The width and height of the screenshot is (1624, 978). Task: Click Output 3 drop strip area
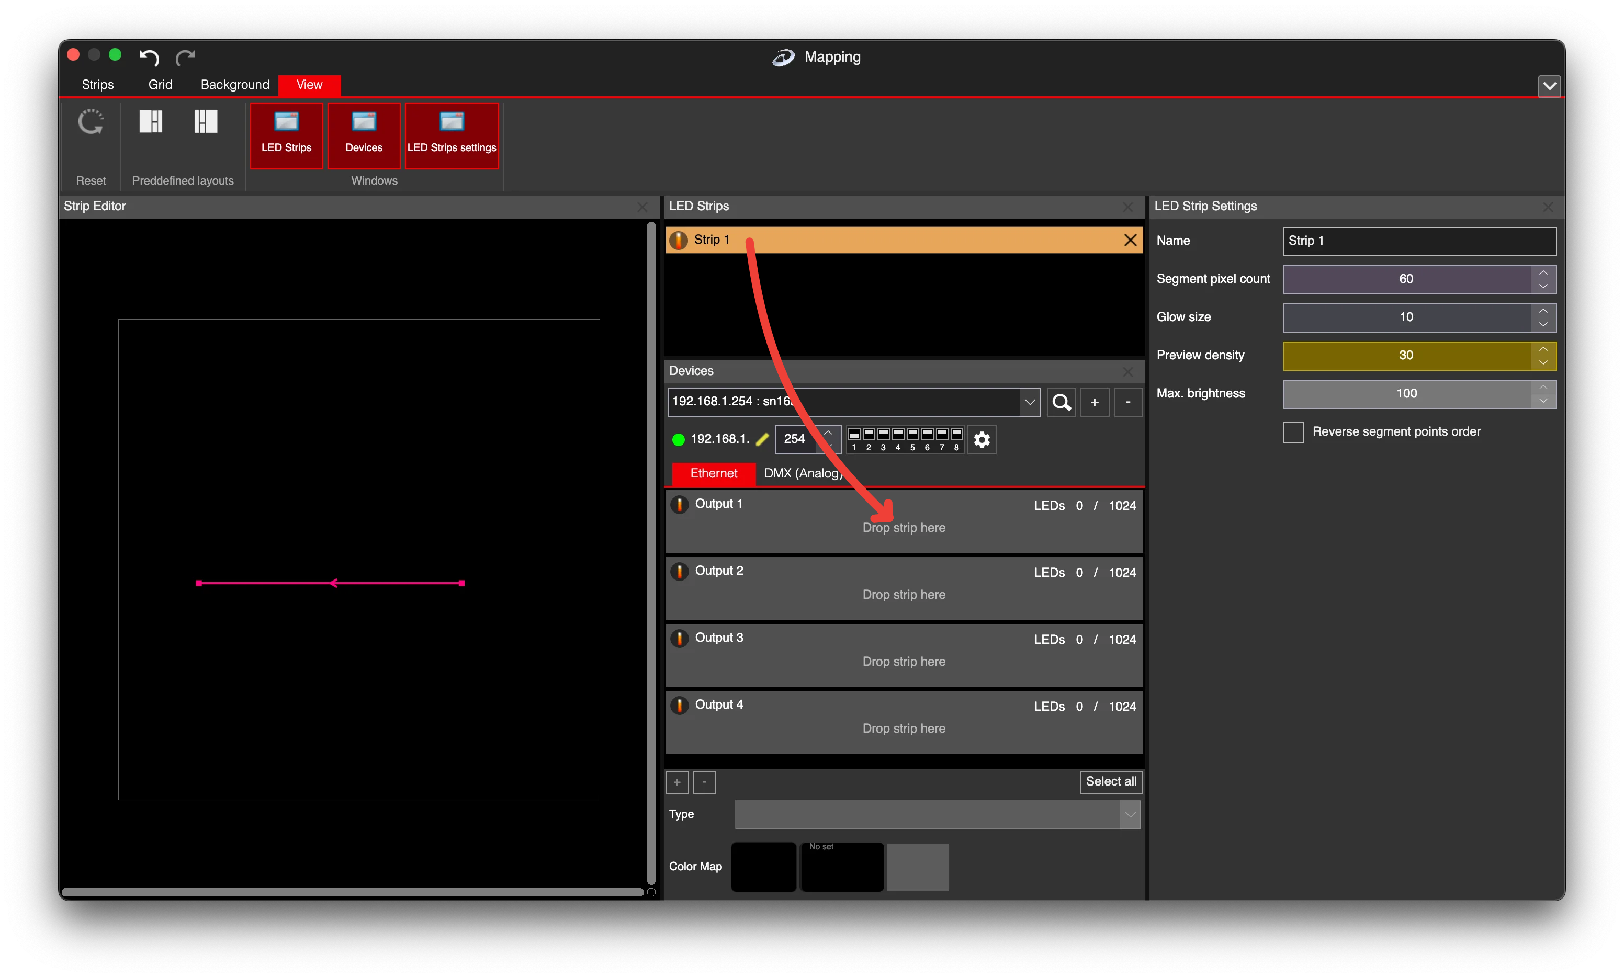tap(904, 662)
